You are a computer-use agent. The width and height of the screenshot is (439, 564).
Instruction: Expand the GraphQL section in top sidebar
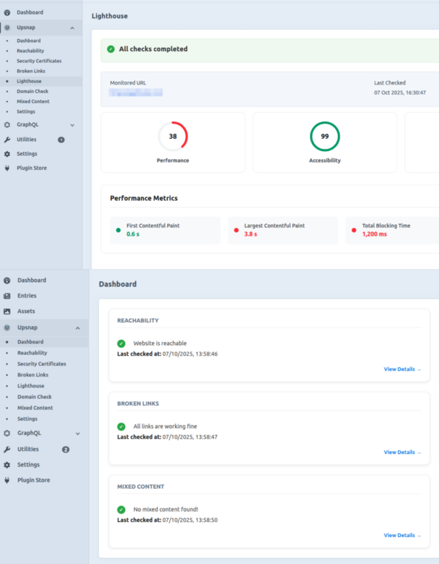pos(72,125)
